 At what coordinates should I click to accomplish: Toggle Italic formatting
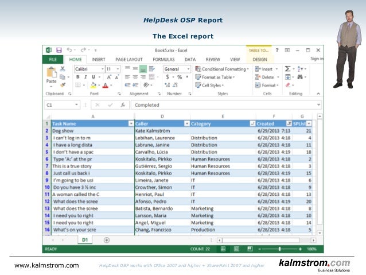pos(85,77)
